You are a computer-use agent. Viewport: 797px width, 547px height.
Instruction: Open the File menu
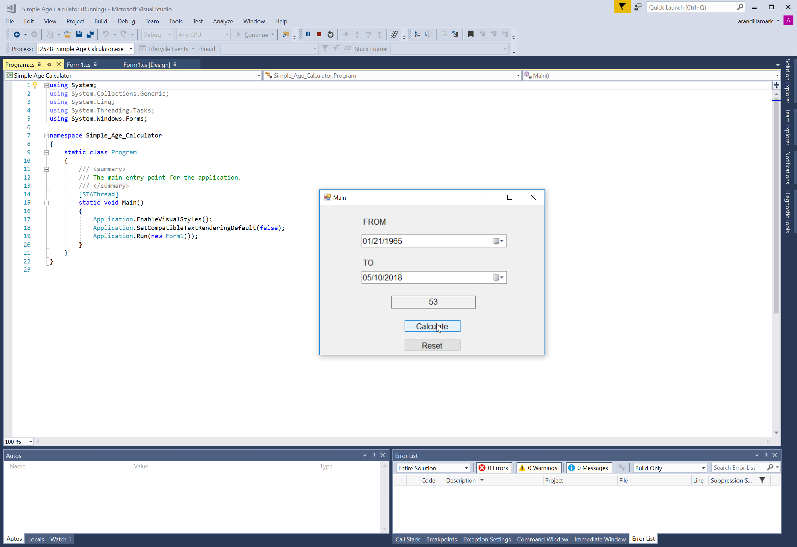pyautogui.click(x=10, y=21)
